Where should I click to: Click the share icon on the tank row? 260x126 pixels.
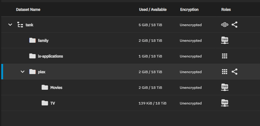tap(234, 25)
